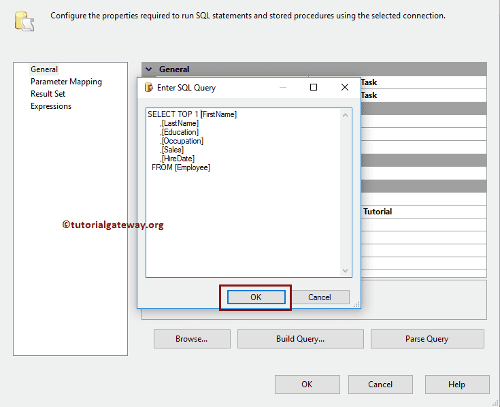
Task: Click the query box scroll down arrow
Action: coord(345,270)
